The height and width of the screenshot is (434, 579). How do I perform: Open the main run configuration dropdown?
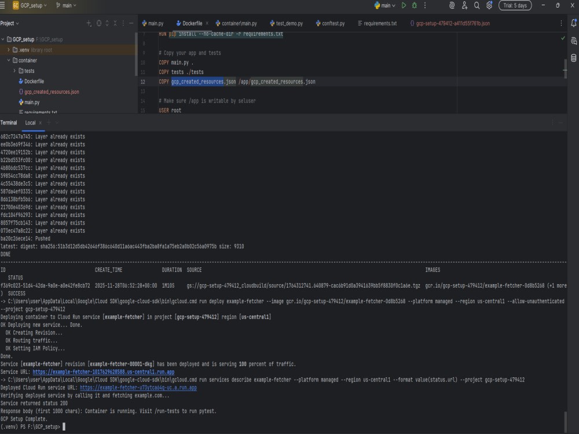click(x=385, y=6)
